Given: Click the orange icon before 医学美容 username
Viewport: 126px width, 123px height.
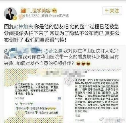Looking at the screenshot, I should coord(23,11).
